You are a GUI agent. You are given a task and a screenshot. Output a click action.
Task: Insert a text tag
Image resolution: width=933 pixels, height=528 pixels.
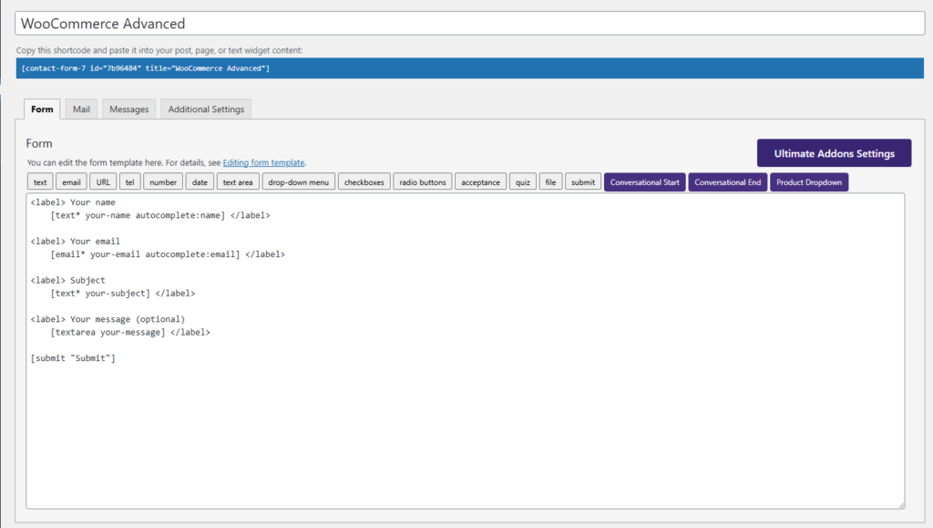click(40, 182)
